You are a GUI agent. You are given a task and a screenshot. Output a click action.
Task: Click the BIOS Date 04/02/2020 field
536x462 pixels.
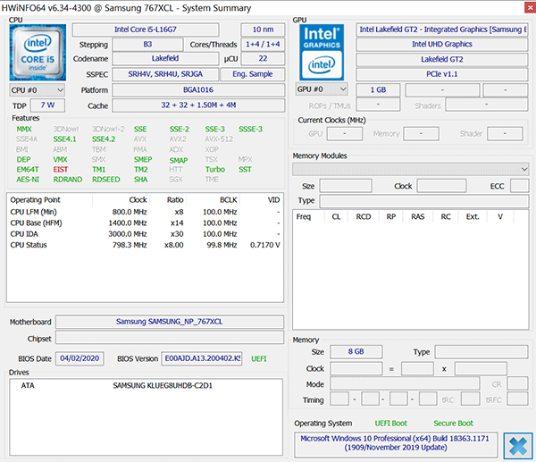(80, 358)
